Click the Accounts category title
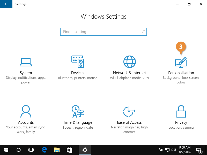 click(26, 122)
